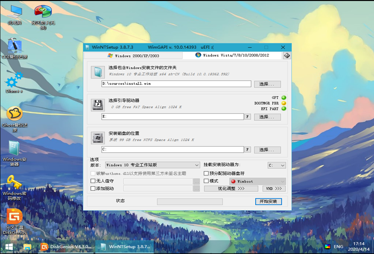Click the 状态 progress bar
374x254 pixels.
pyautogui.click(x=190, y=202)
